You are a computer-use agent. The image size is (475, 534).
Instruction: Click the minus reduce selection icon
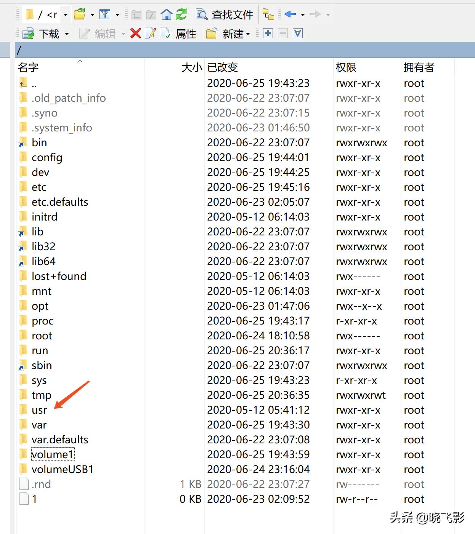[x=282, y=34]
